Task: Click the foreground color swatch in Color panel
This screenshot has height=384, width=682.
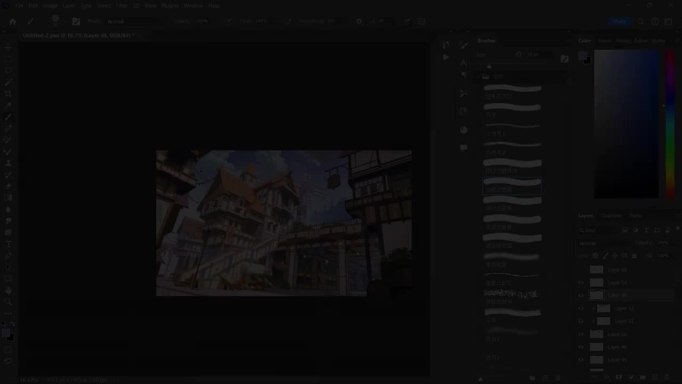Action: pyautogui.click(x=583, y=57)
